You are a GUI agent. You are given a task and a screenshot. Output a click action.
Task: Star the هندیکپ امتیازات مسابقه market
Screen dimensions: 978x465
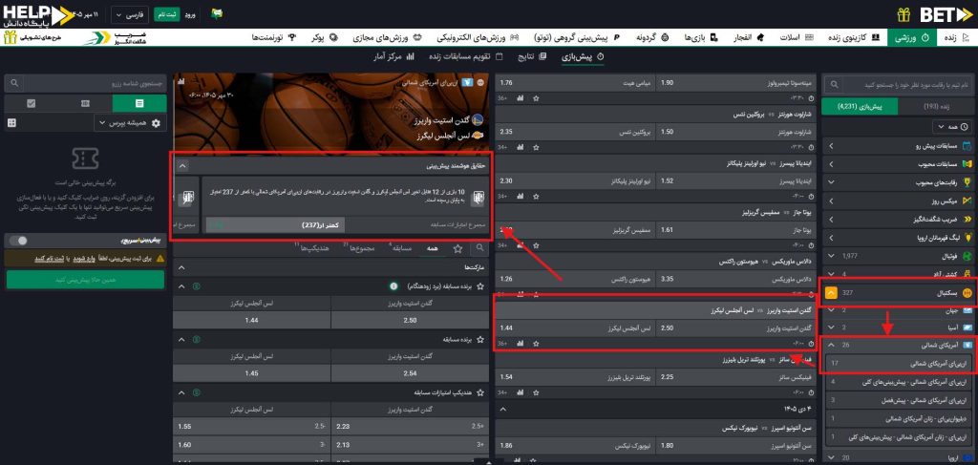click(x=480, y=393)
